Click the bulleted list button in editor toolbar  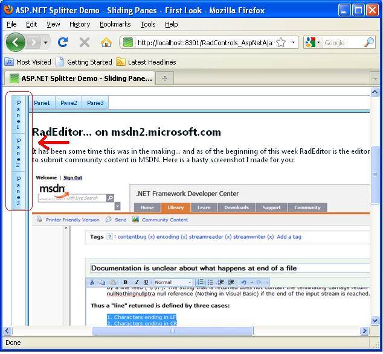click(x=210, y=282)
